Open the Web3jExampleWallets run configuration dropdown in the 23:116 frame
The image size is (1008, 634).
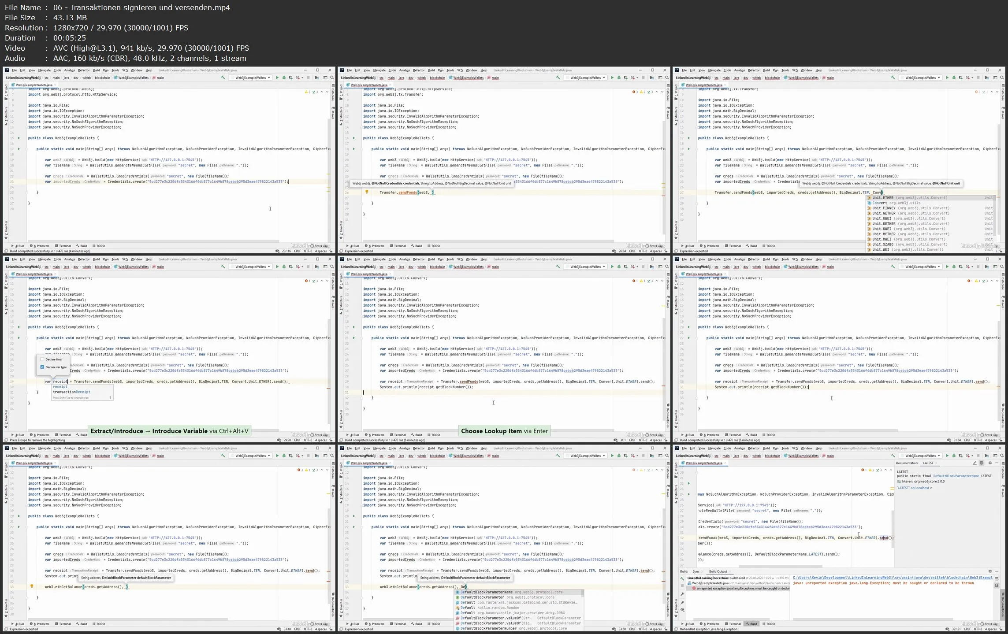251,78
